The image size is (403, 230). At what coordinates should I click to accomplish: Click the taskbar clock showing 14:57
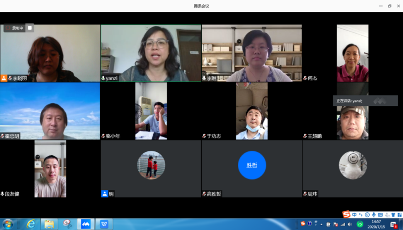click(376, 224)
